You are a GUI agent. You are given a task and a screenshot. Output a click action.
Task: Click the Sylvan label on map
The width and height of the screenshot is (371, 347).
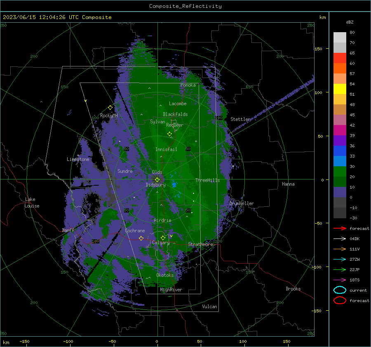[x=157, y=122]
